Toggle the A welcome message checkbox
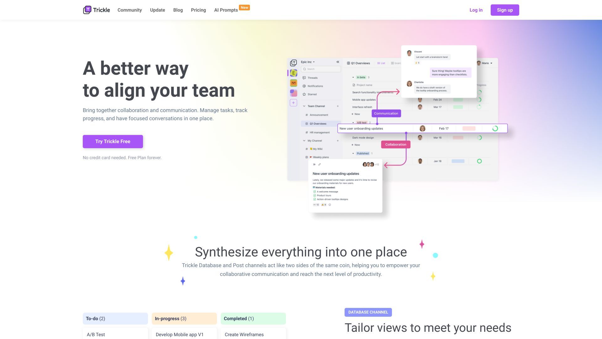The height and width of the screenshot is (339, 602). [x=314, y=191]
